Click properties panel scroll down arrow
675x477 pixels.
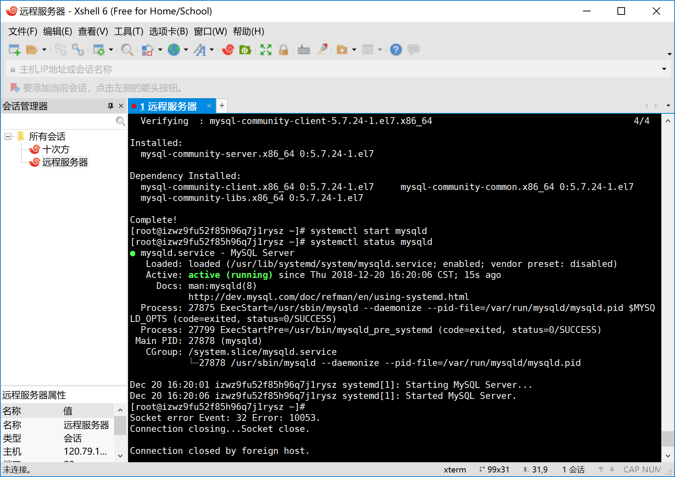pos(120,456)
